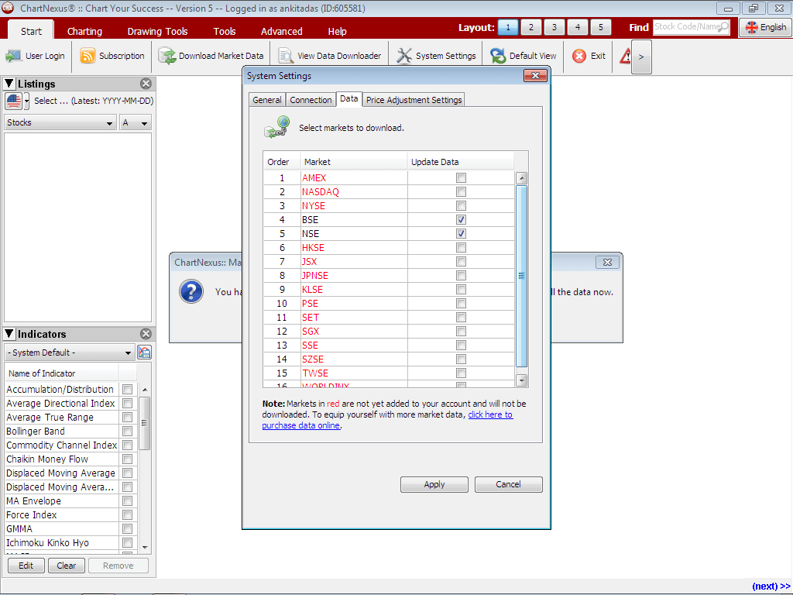
Task: Click the Find search magnifier icon
Action: 724,27
